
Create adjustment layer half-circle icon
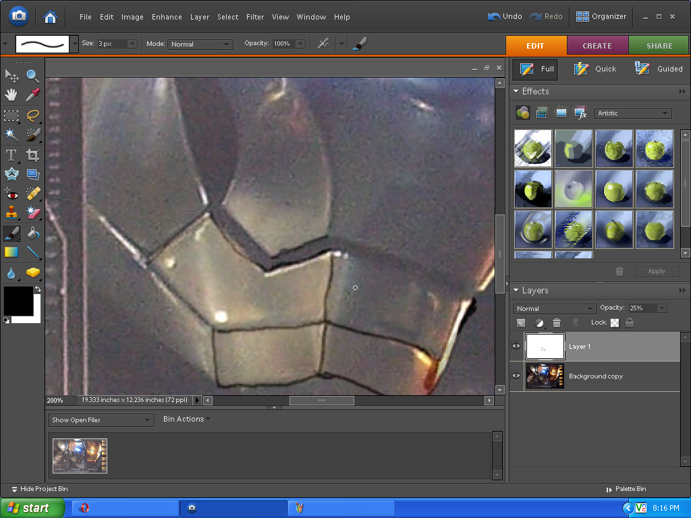(539, 323)
